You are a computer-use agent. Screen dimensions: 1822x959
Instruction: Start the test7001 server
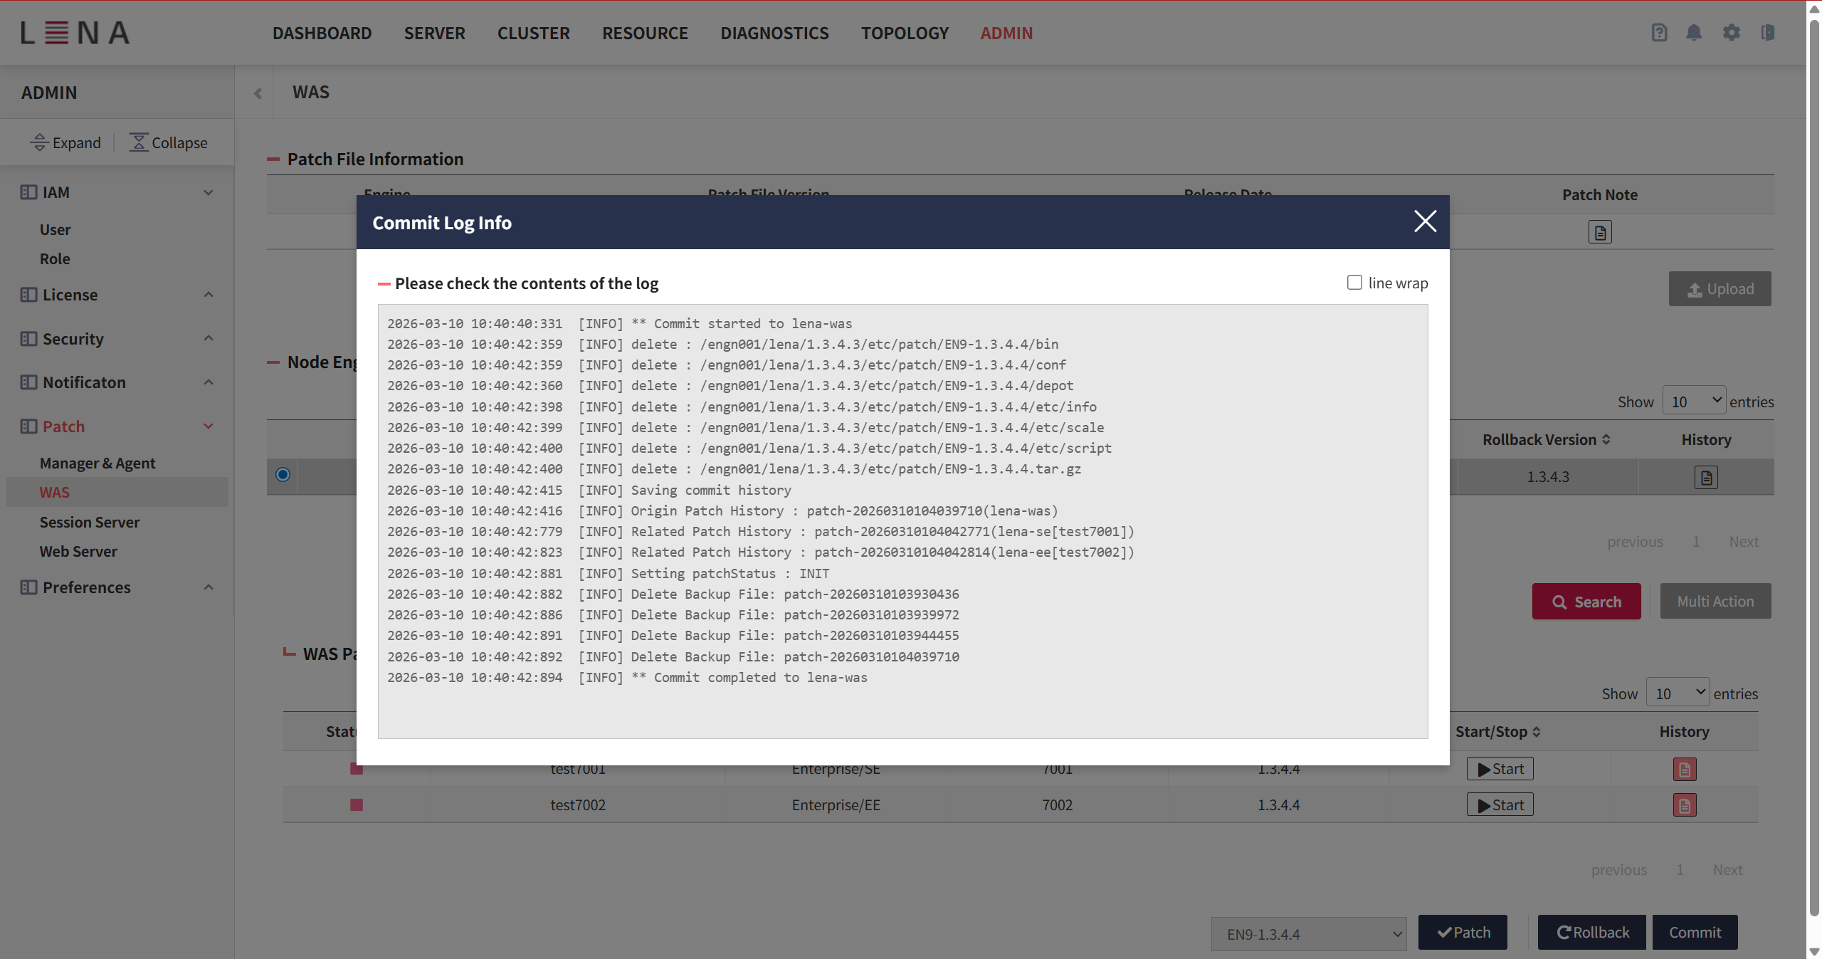point(1500,769)
